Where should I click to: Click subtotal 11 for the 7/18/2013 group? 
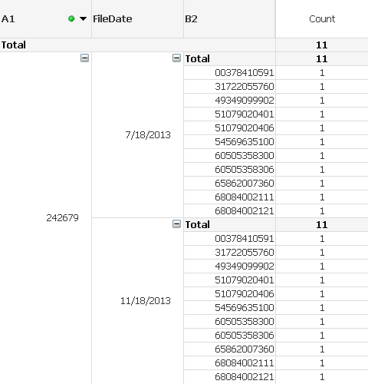(322, 59)
